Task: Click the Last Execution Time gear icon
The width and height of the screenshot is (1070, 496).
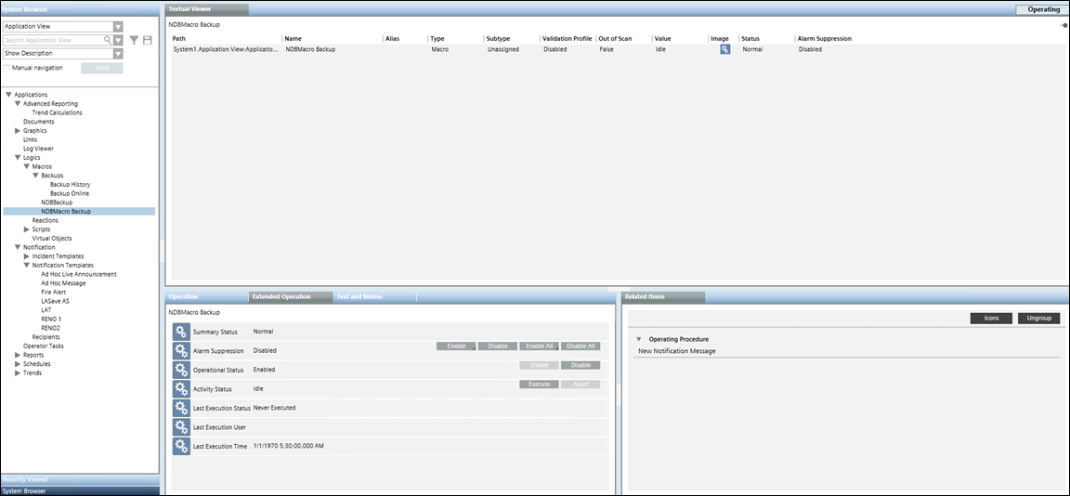Action: [181, 446]
